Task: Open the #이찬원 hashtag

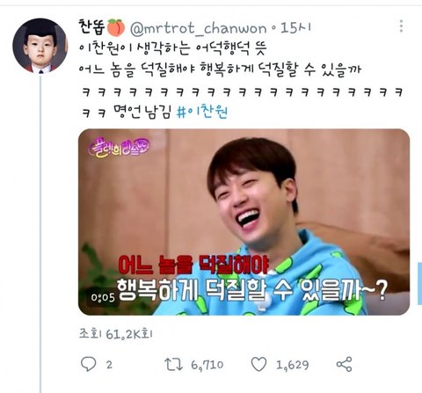Action: click(202, 112)
